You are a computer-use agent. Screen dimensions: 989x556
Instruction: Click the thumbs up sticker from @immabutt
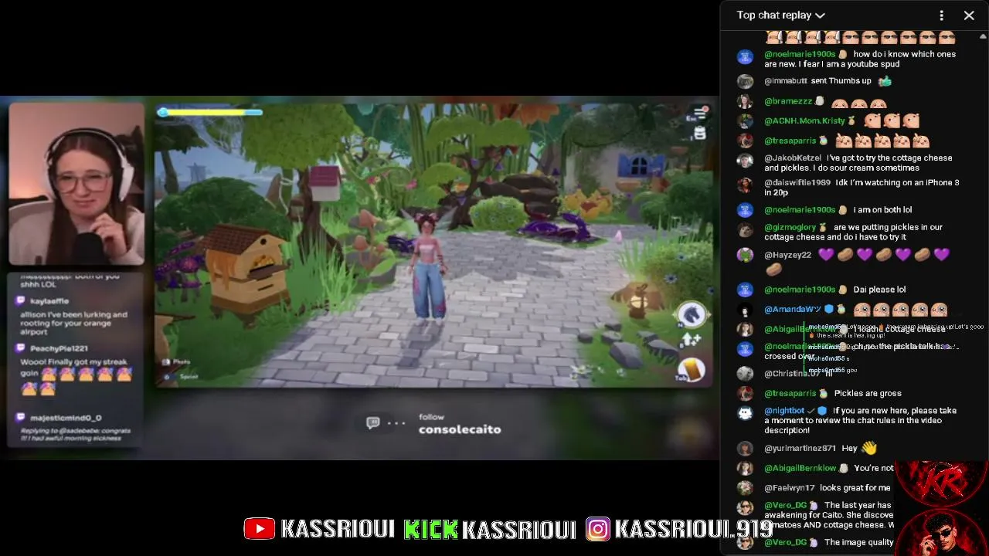(885, 81)
